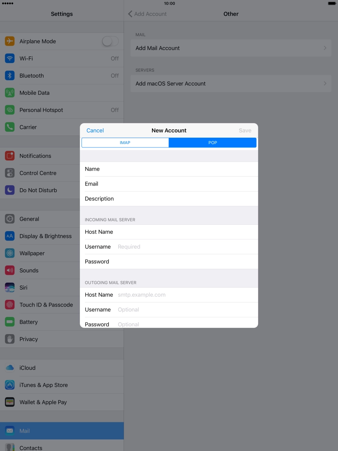Click the iCloud icon in the sidebar
Image resolution: width=338 pixels, height=451 pixels.
[x=10, y=368]
